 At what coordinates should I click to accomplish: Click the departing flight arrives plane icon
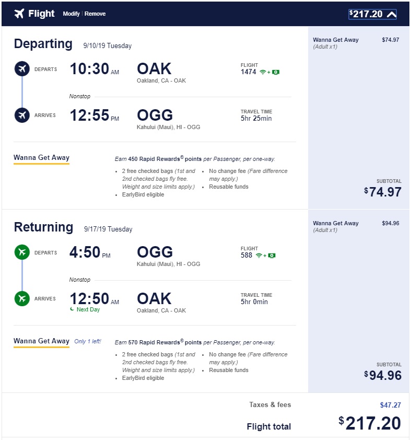point(22,115)
